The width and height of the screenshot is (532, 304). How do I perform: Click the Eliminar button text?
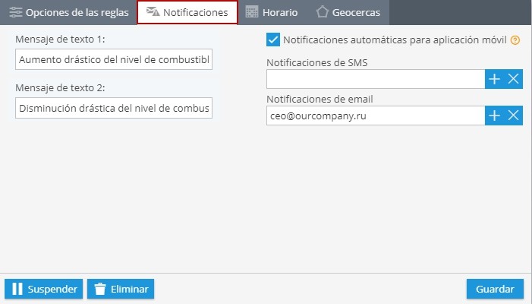(130, 289)
